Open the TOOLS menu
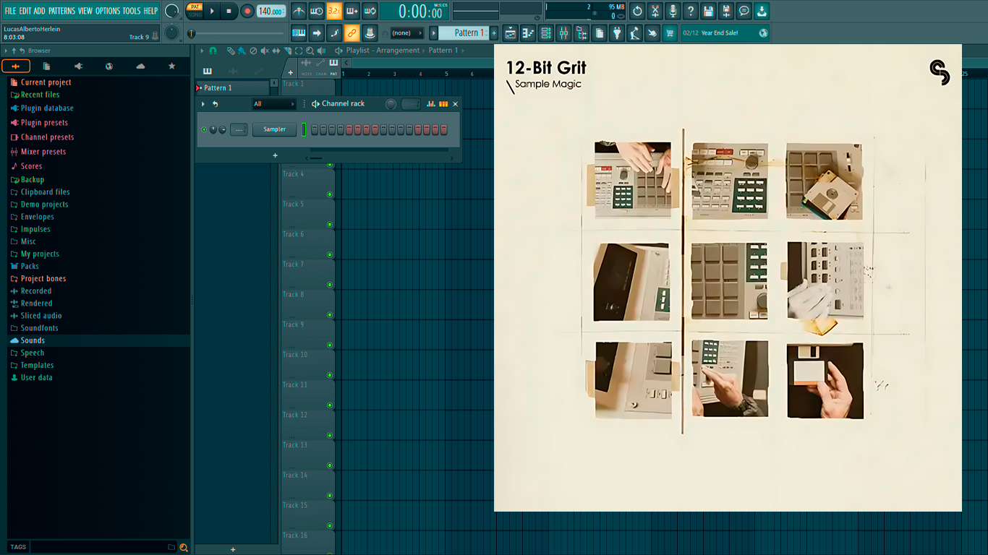Image resolution: width=988 pixels, height=555 pixels. point(132,11)
